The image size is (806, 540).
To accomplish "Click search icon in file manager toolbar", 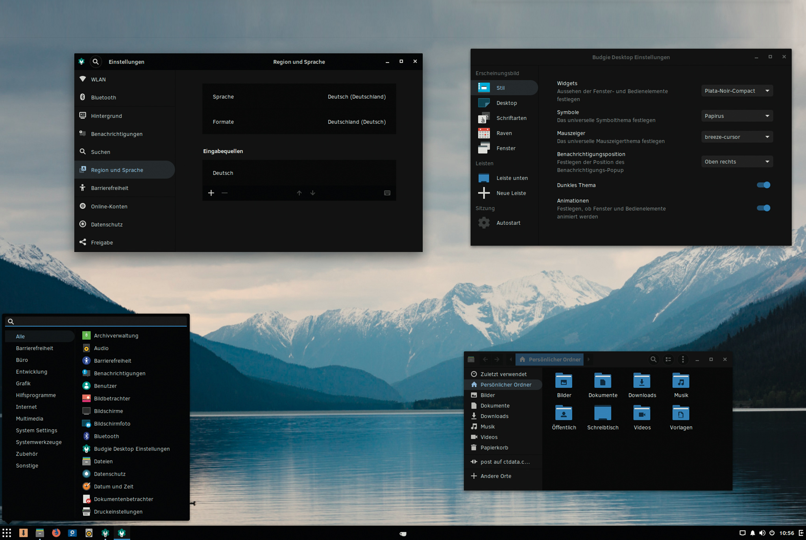I will (x=653, y=359).
